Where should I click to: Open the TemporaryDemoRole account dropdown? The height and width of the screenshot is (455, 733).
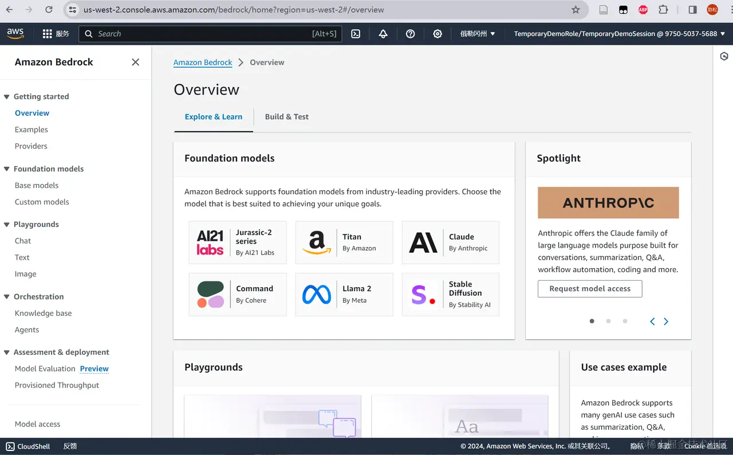(x=619, y=34)
